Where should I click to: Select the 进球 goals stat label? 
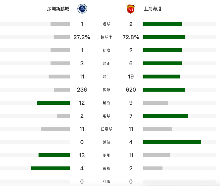tap(106, 24)
